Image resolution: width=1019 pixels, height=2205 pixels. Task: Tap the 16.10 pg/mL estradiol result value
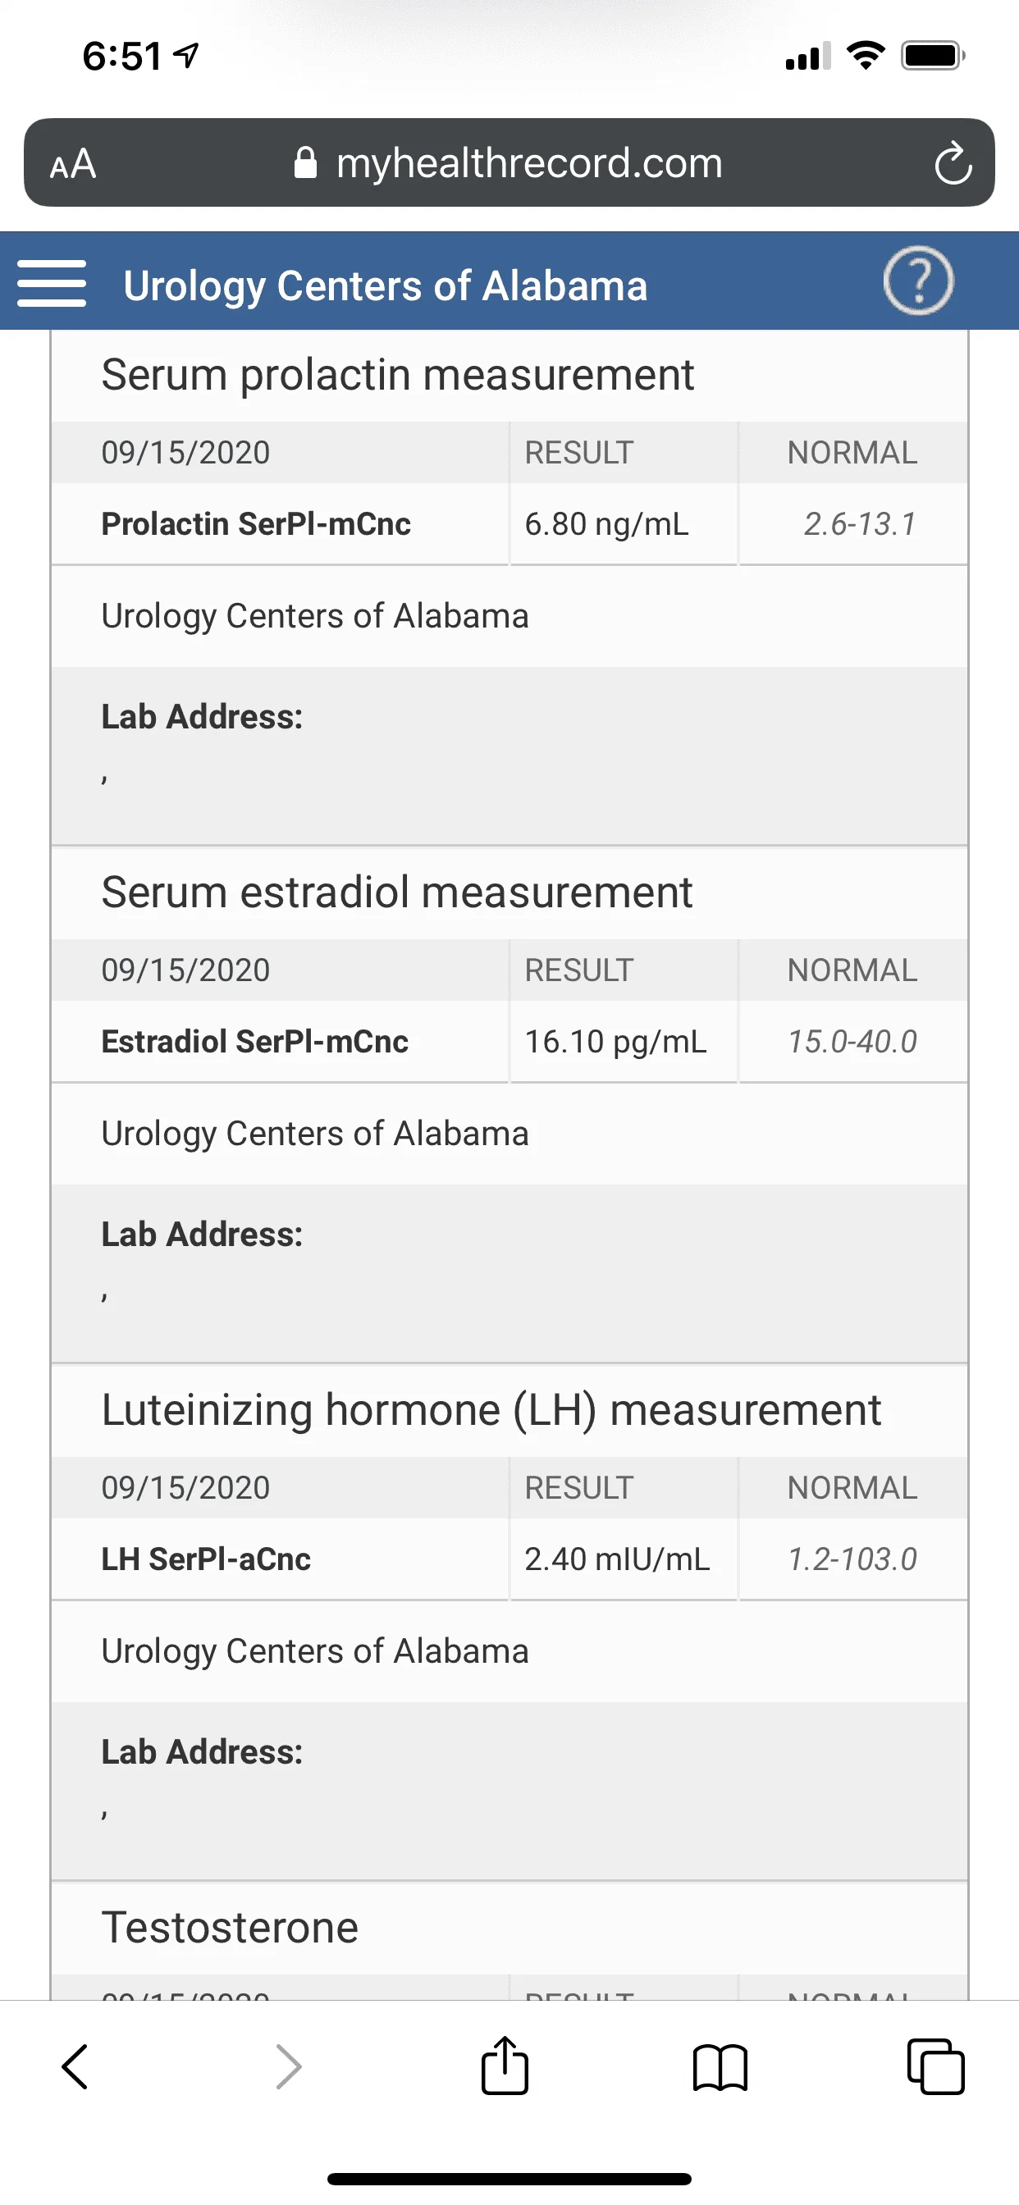click(615, 1042)
